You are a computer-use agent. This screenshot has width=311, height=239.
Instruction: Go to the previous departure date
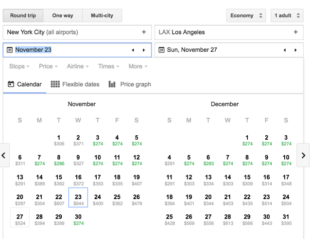133,50
